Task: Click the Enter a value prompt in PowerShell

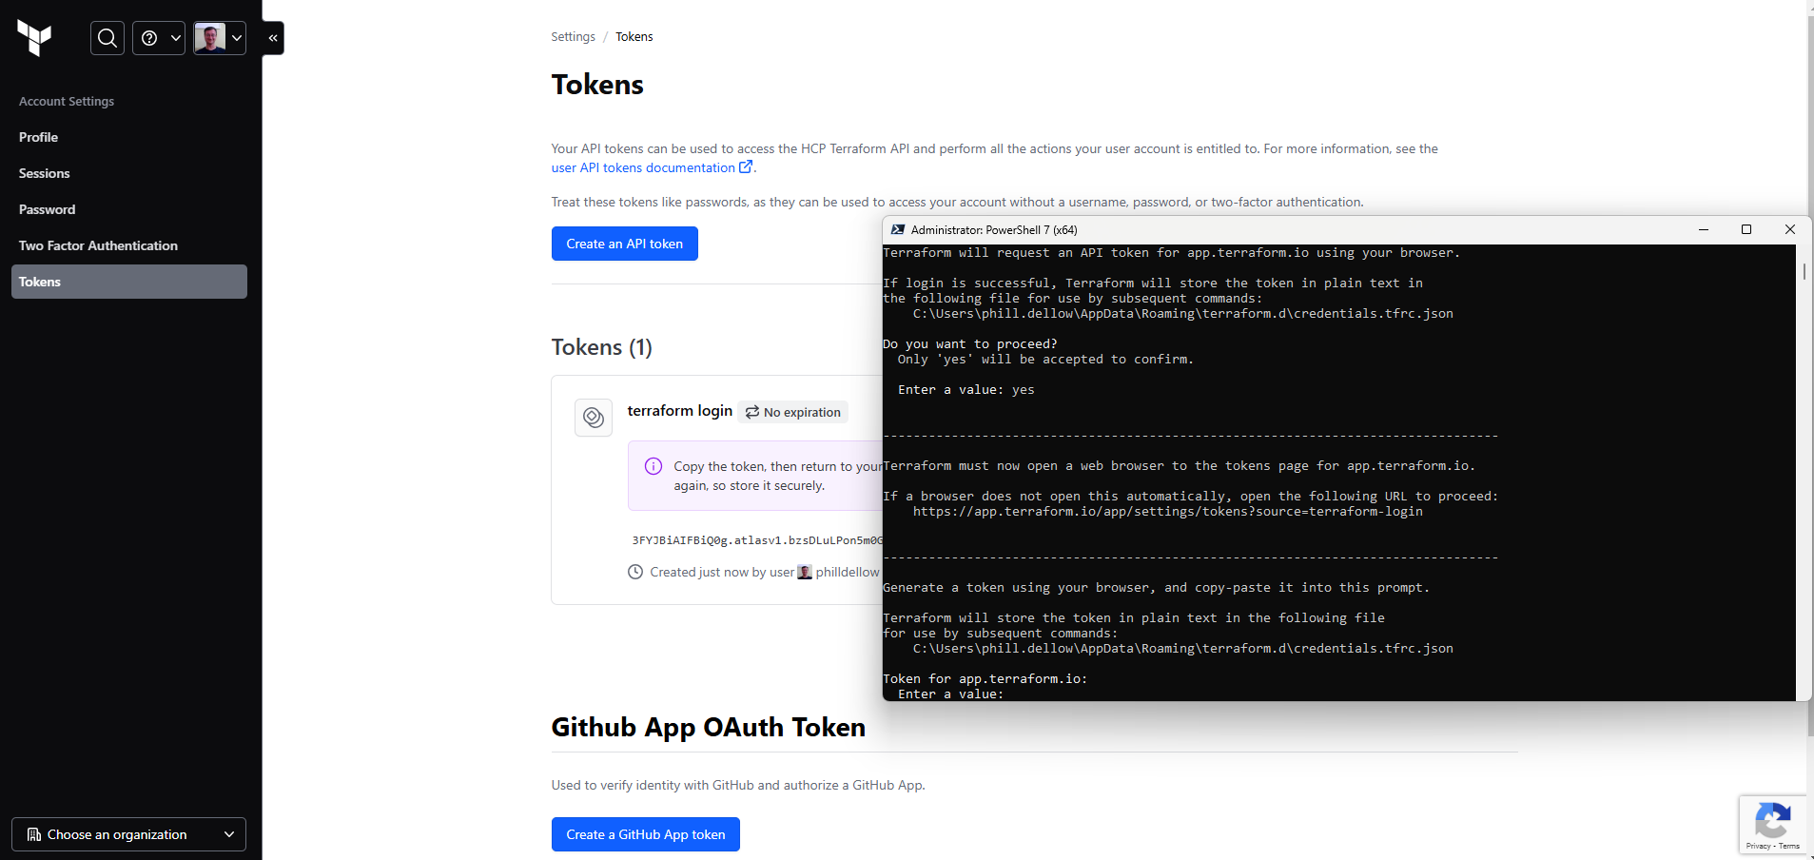Action: pos(950,694)
